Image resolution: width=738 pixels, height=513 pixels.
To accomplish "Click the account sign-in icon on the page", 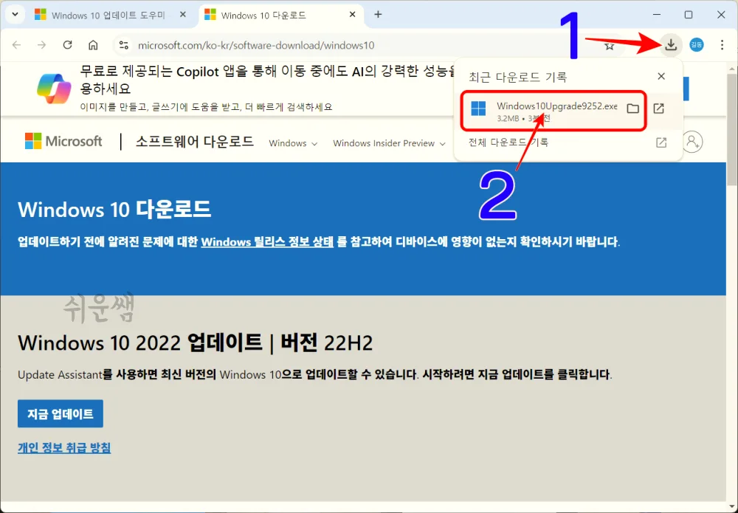I will click(x=692, y=142).
